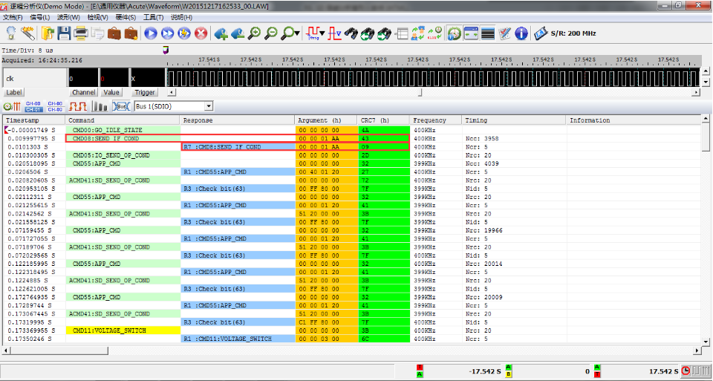
Task: Open search with the binoculars icon
Action: [351, 33]
